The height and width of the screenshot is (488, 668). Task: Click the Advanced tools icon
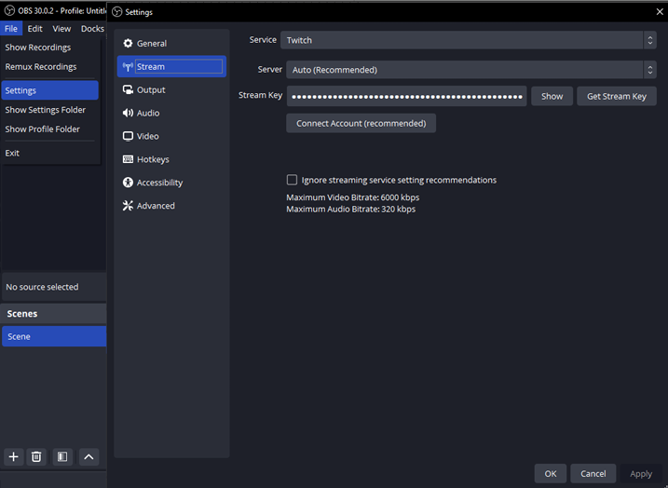click(128, 206)
